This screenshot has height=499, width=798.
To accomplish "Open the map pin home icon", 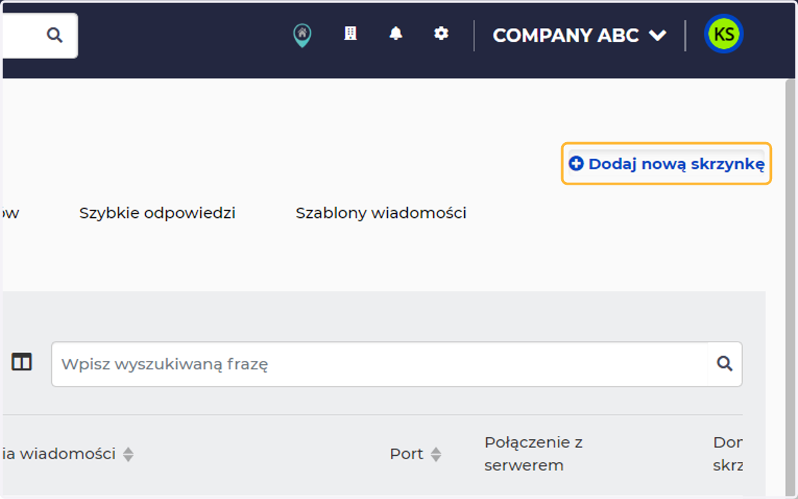I will tap(302, 35).
